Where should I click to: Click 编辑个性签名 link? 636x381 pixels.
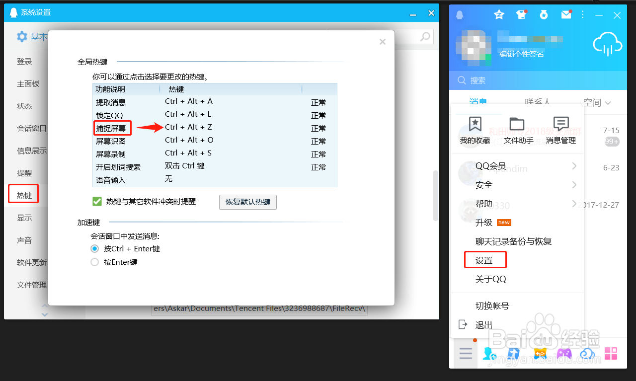coord(521,54)
